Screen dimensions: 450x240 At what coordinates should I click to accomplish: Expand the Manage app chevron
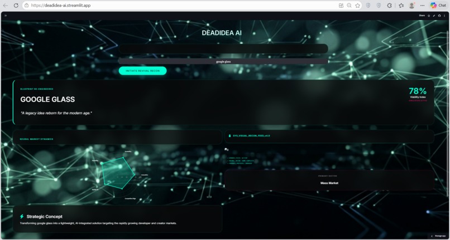click(432, 236)
